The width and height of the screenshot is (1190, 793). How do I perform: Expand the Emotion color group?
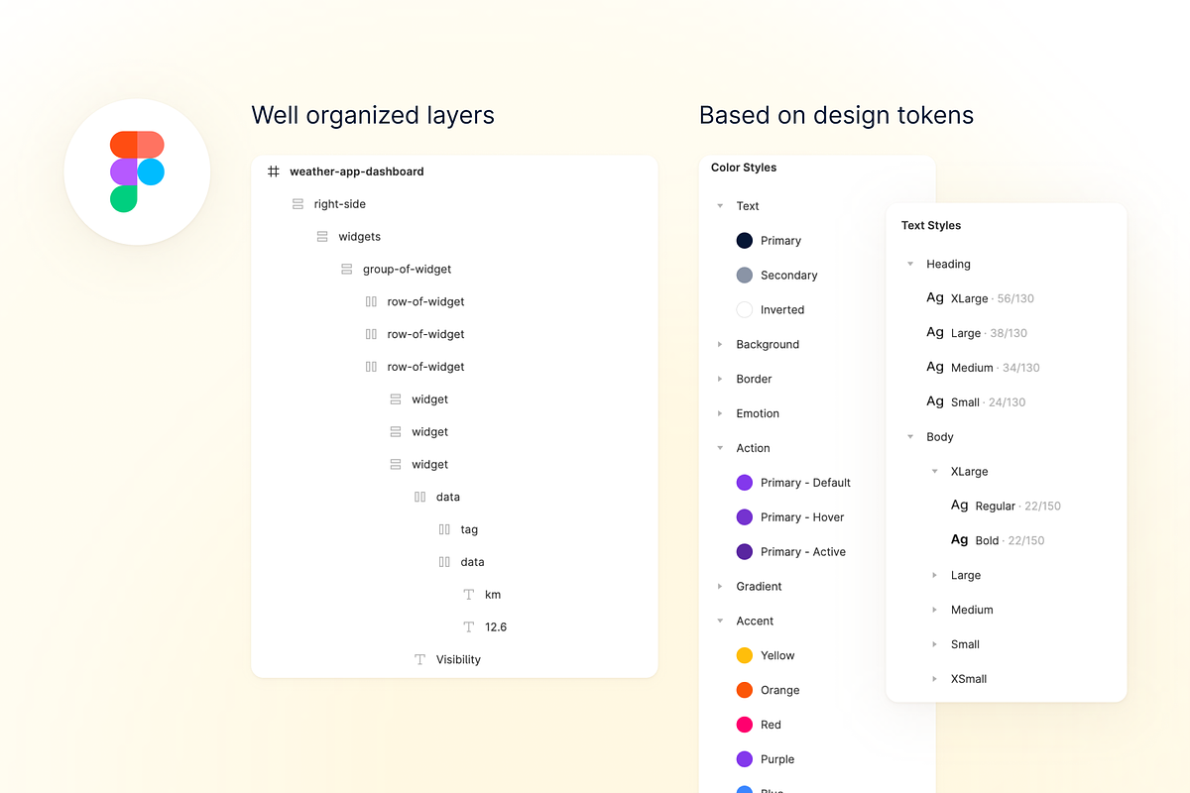(720, 414)
